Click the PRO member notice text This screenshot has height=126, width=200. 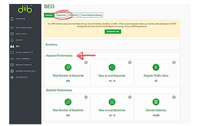112,25
